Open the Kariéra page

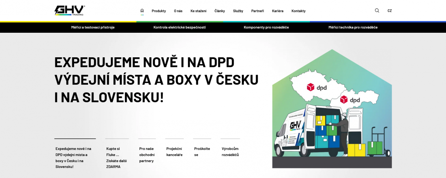278,11
